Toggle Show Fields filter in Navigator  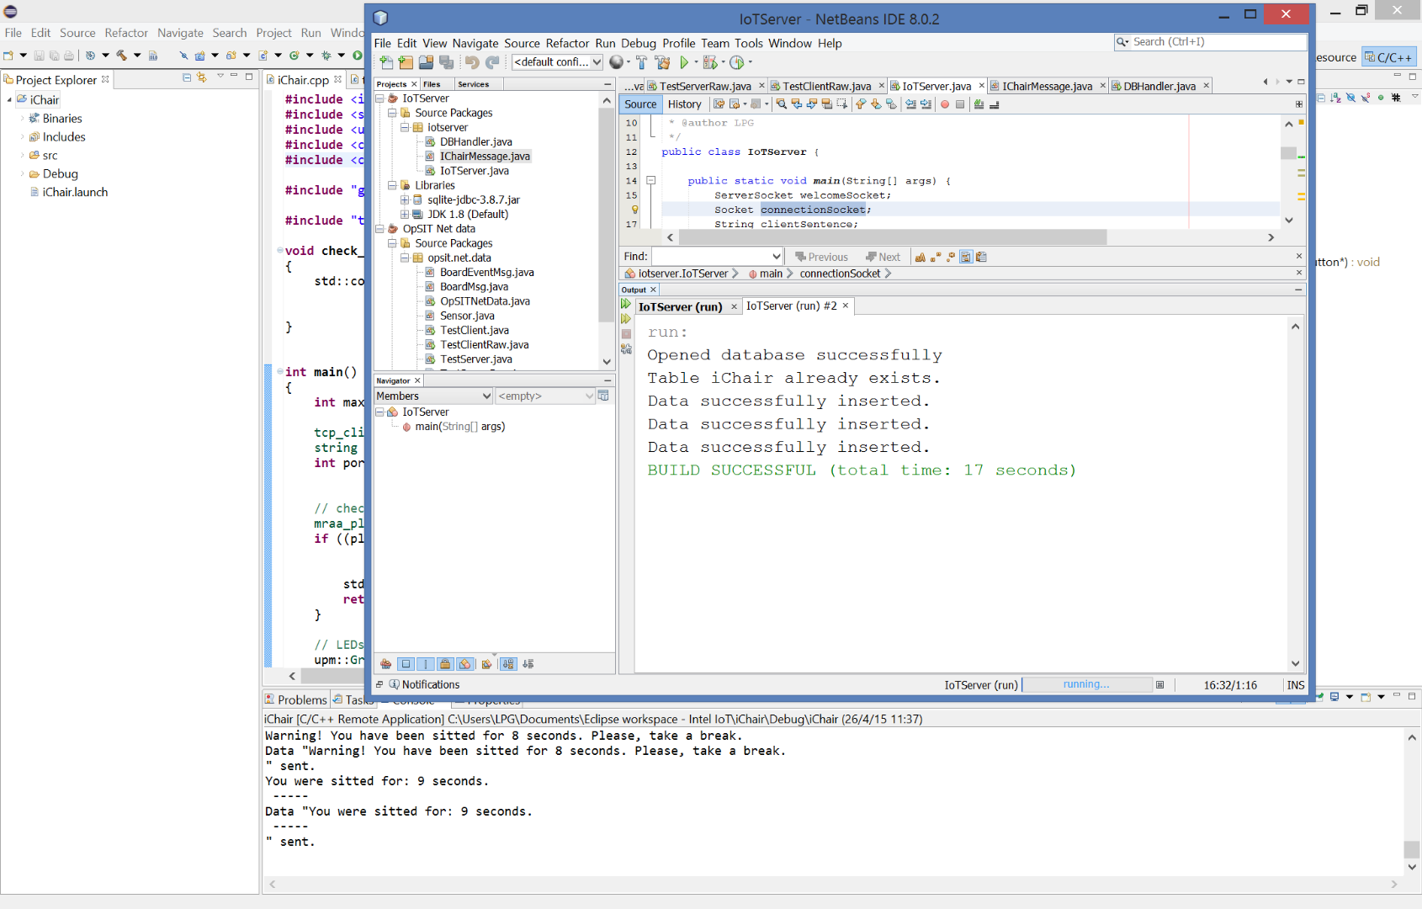click(x=406, y=664)
